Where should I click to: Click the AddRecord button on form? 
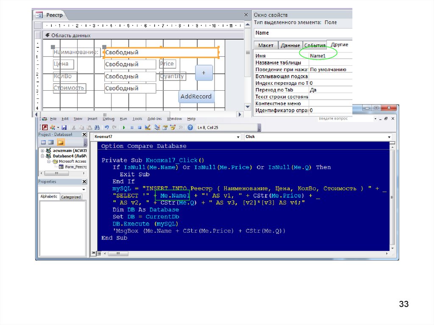196,97
